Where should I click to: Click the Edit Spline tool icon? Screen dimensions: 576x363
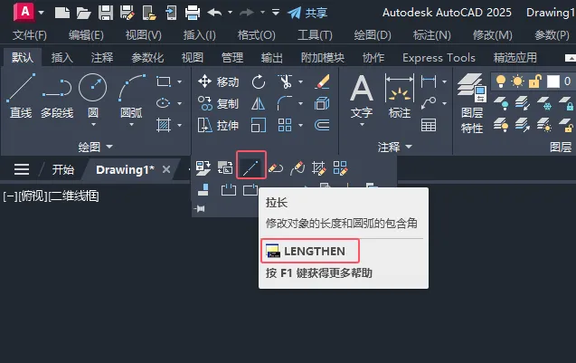pyautogui.click(x=297, y=168)
